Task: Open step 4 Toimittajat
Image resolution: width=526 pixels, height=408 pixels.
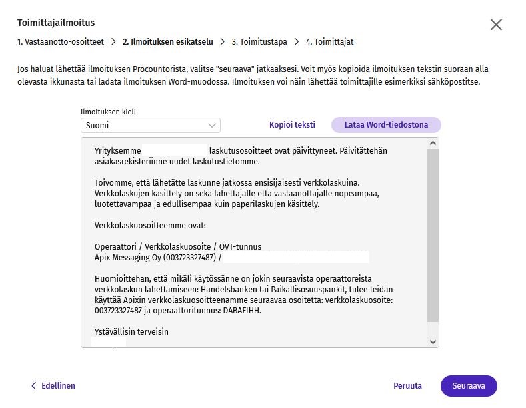Action: (329, 42)
